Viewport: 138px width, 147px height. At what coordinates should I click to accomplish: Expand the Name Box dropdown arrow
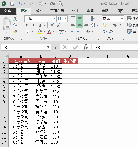point(48,47)
